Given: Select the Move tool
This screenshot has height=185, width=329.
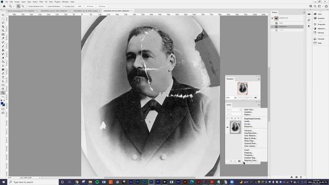Looking at the screenshot, I should pyautogui.click(x=3, y=15).
